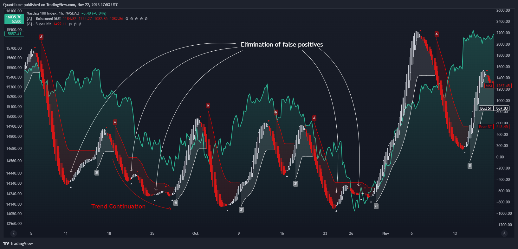The height and width of the screenshot is (249, 518).
Task: Click the -6.40 (-0.04%) change value
Action: (94, 13)
